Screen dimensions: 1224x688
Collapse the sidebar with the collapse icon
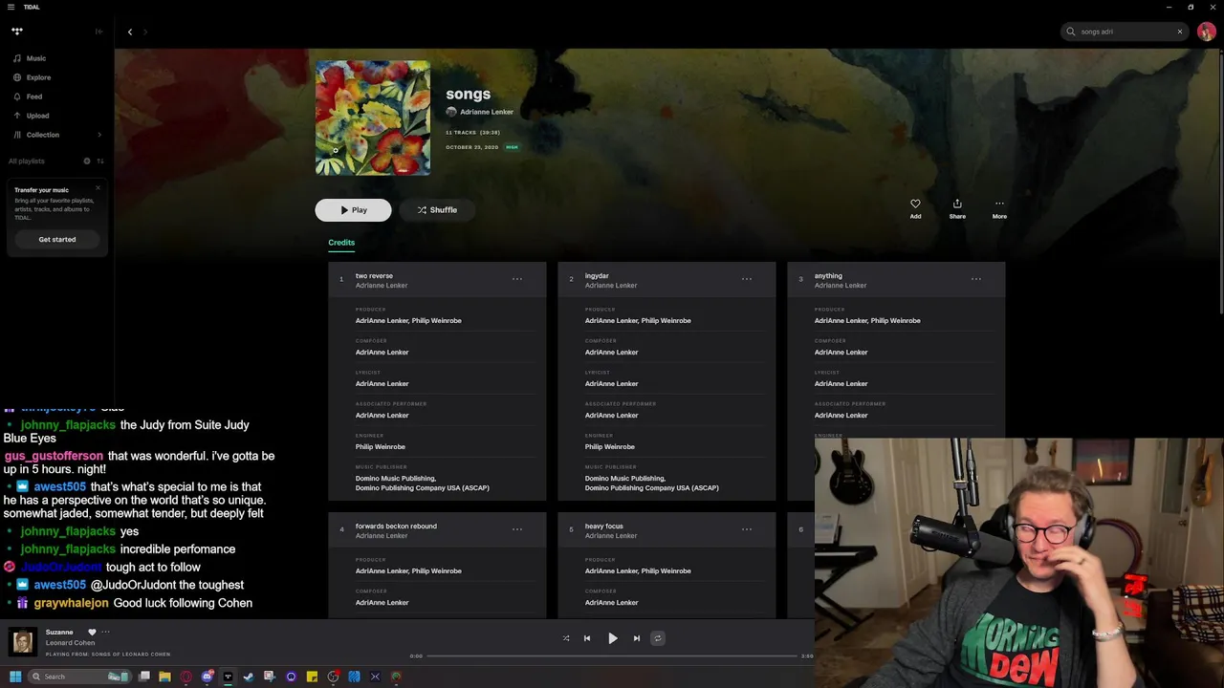pos(98,32)
